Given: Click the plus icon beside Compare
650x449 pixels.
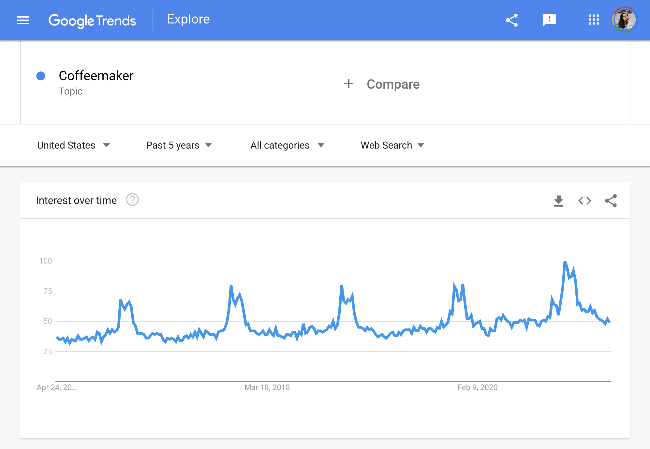Looking at the screenshot, I should [x=348, y=84].
